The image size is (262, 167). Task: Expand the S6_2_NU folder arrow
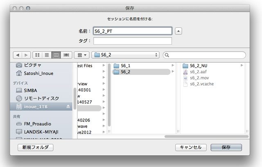242,65
